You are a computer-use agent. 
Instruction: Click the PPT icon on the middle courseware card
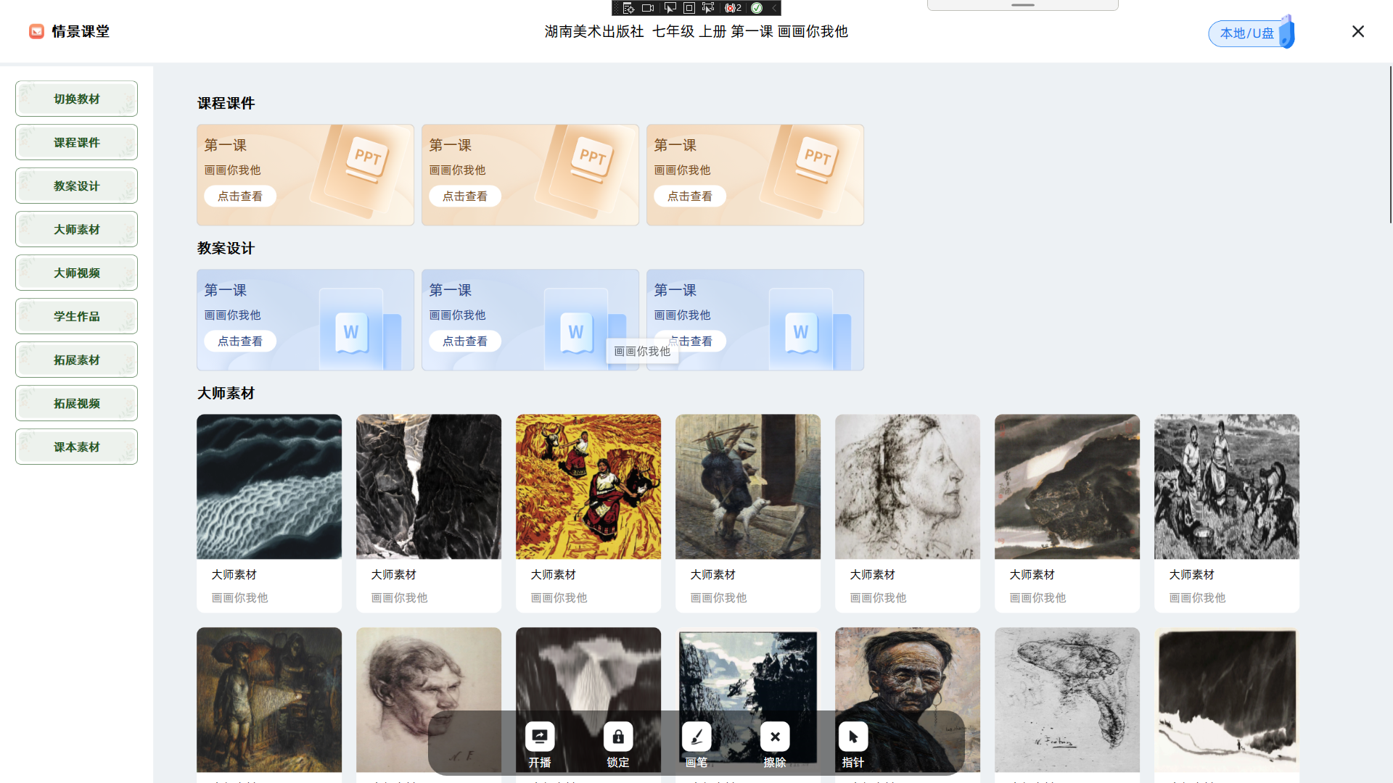pos(592,157)
